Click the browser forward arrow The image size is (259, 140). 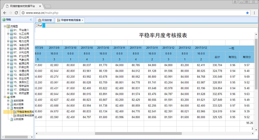click(10, 13)
